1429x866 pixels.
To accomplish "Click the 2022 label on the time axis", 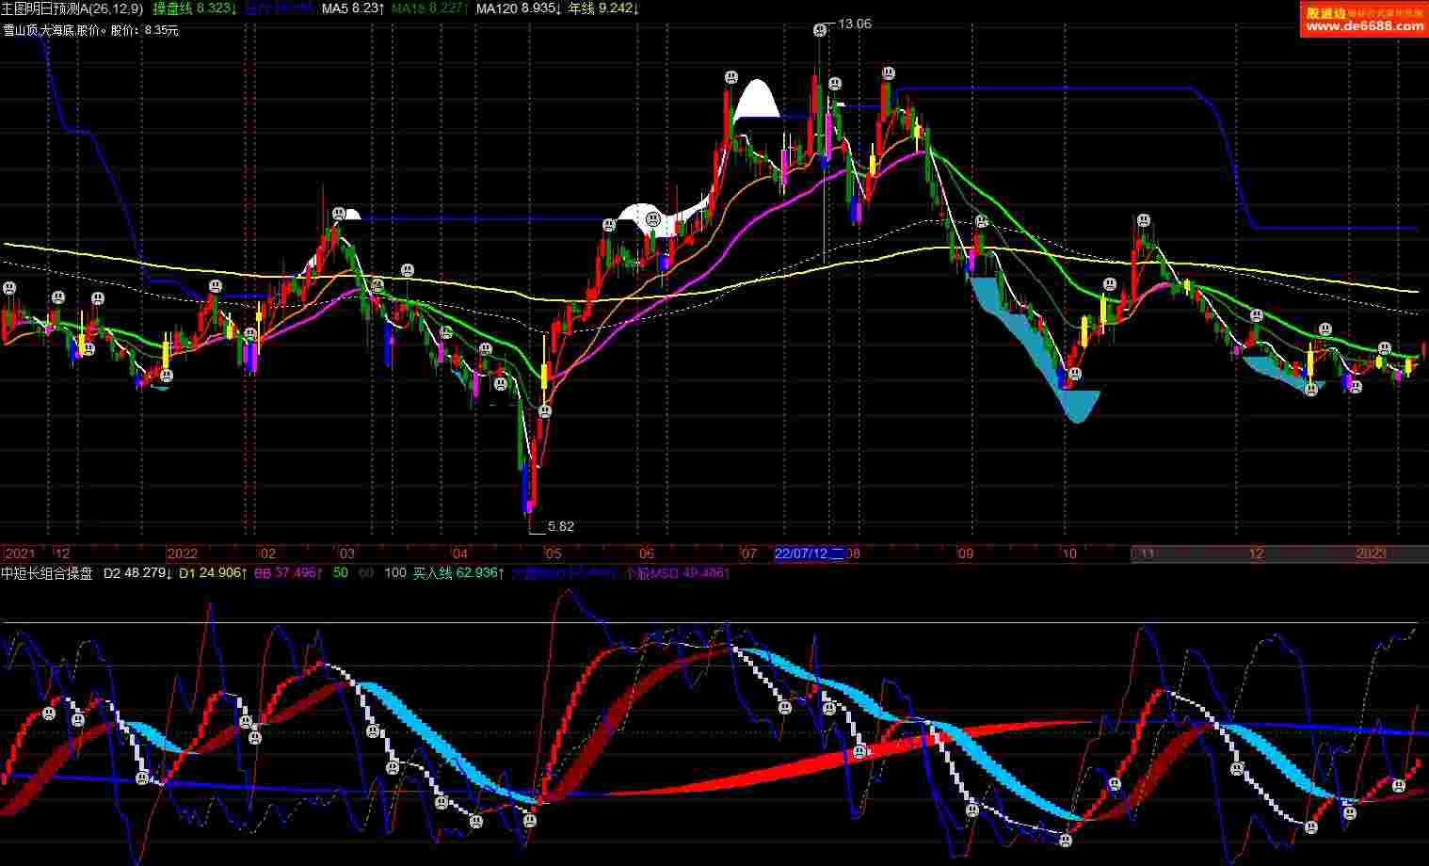I will 182,553.
